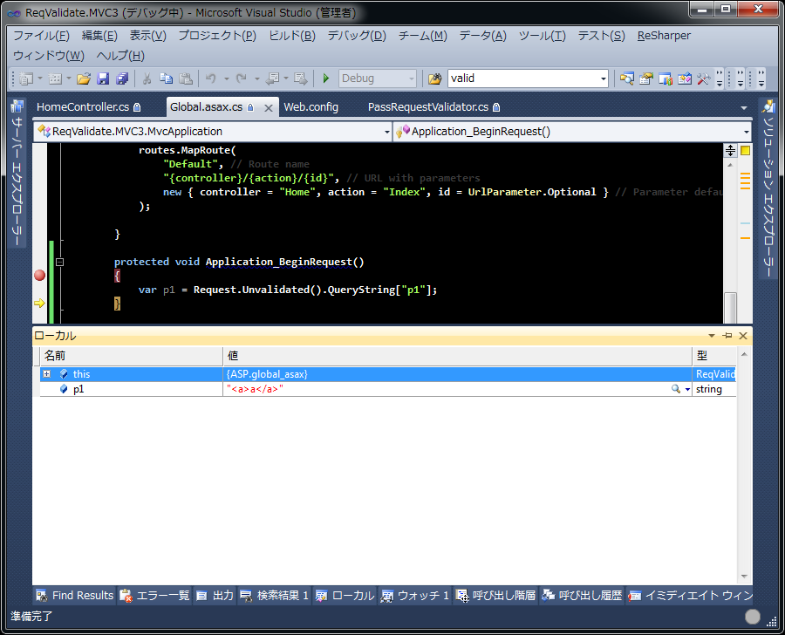Open the Solution Explorer side panel
Viewport: 785px width, 635px height.
tap(768, 188)
